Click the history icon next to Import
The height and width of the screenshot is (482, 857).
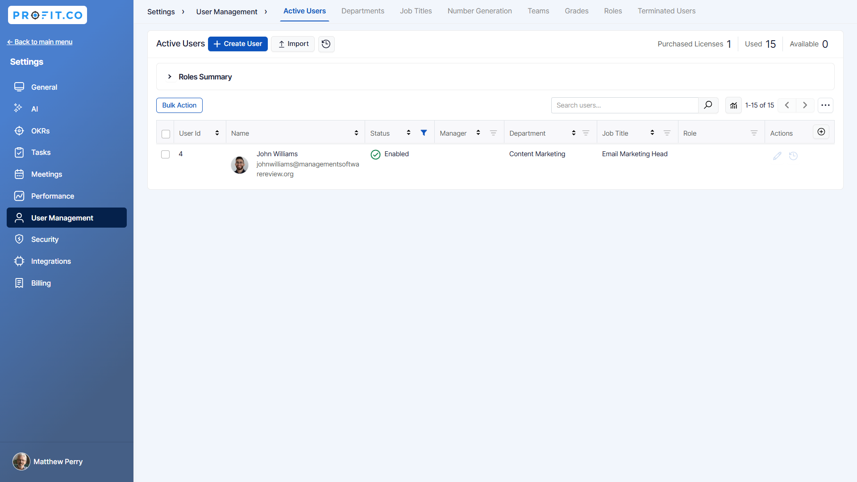pos(326,44)
